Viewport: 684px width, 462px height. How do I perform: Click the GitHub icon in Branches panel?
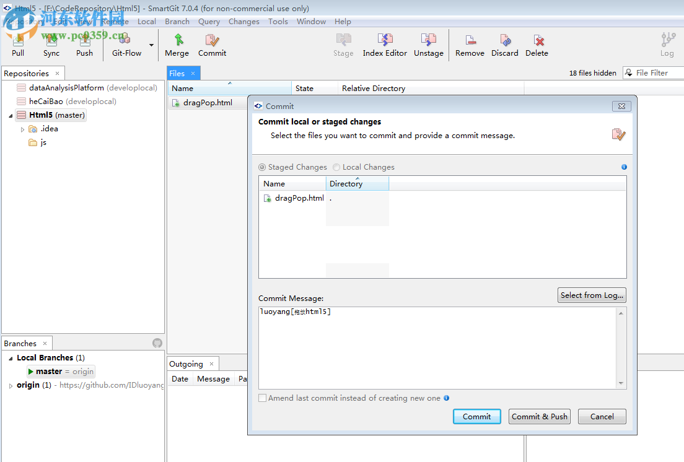[157, 344]
